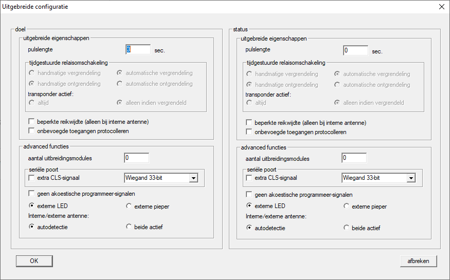This screenshot has width=450, height=280.
Task: Click the OK button
Action: tap(34, 261)
